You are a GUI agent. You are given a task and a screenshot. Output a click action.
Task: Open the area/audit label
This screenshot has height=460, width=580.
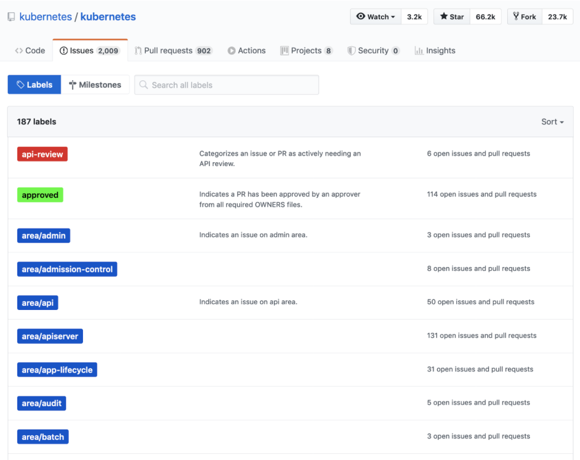click(42, 404)
